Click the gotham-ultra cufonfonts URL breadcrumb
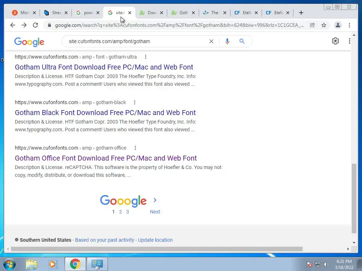The height and width of the screenshot is (271, 362). (76, 57)
